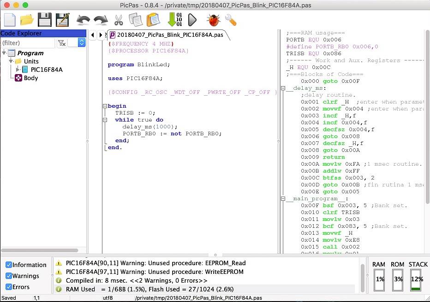
Task: Click the ROM usage gauge showing 3%
Action: point(398,279)
